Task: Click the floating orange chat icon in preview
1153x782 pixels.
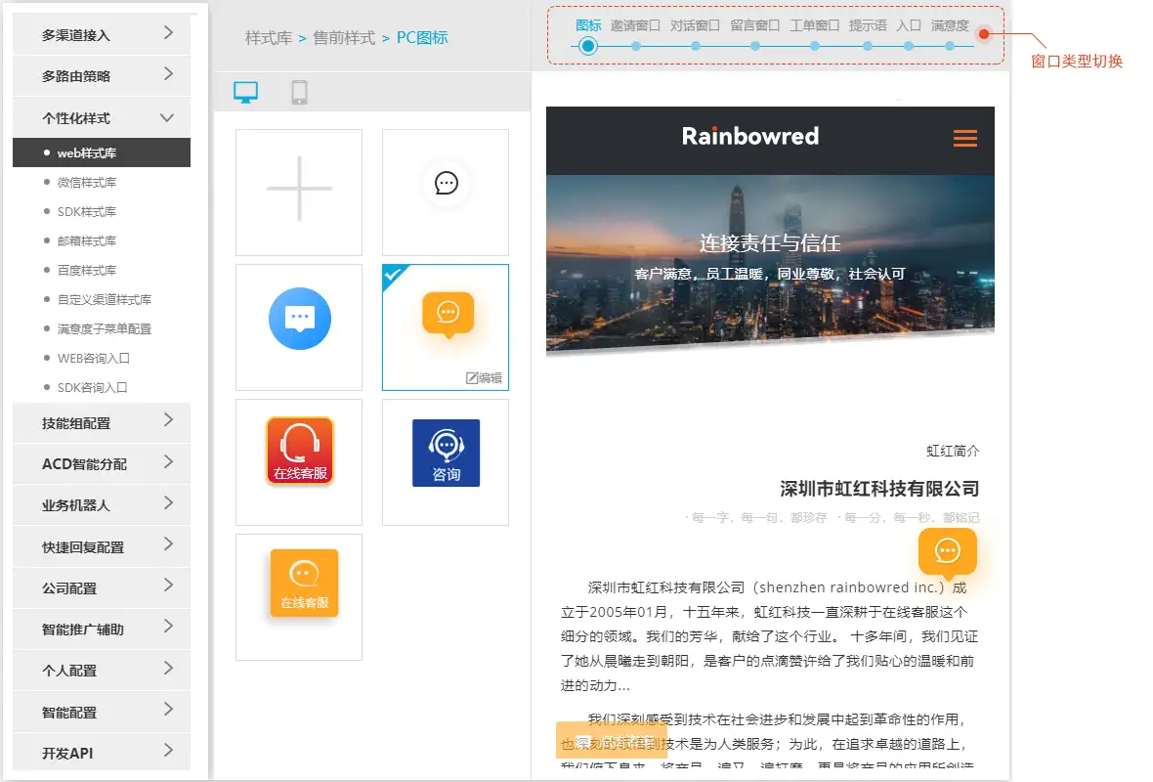Action: tap(947, 551)
